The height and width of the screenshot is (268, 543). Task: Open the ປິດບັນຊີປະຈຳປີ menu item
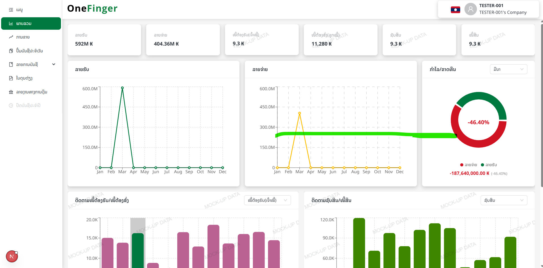28,106
